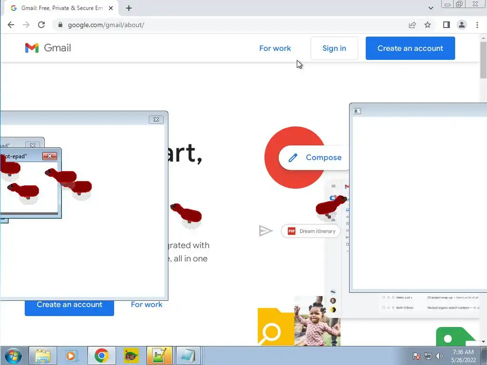Close the Gmail browser tab
487x365 pixels.
tap(111, 8)
